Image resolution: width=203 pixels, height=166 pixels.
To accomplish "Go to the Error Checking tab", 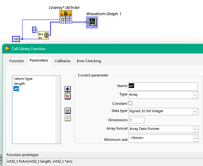I will pyautogui.click(x=89, y=61).
